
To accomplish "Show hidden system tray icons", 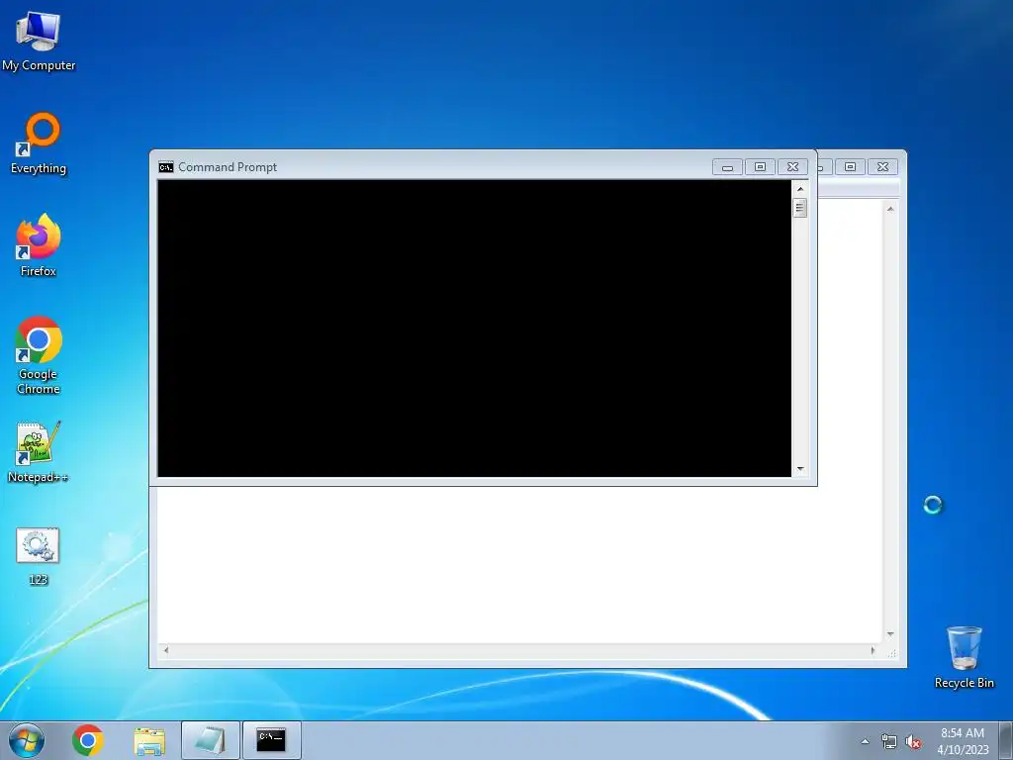I will pos(865,742).
